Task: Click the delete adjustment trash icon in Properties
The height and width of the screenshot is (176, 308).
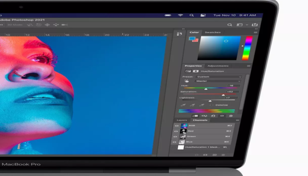Action: click(x=231, y=116)
